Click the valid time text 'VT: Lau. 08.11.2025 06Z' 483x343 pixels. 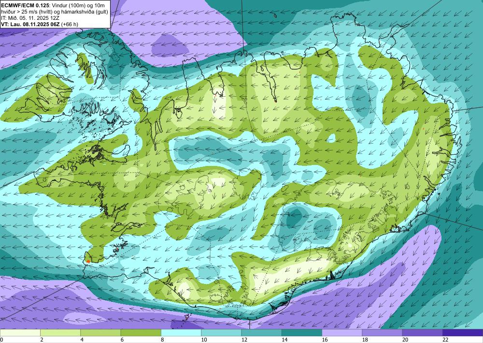(x=30, y=24)
